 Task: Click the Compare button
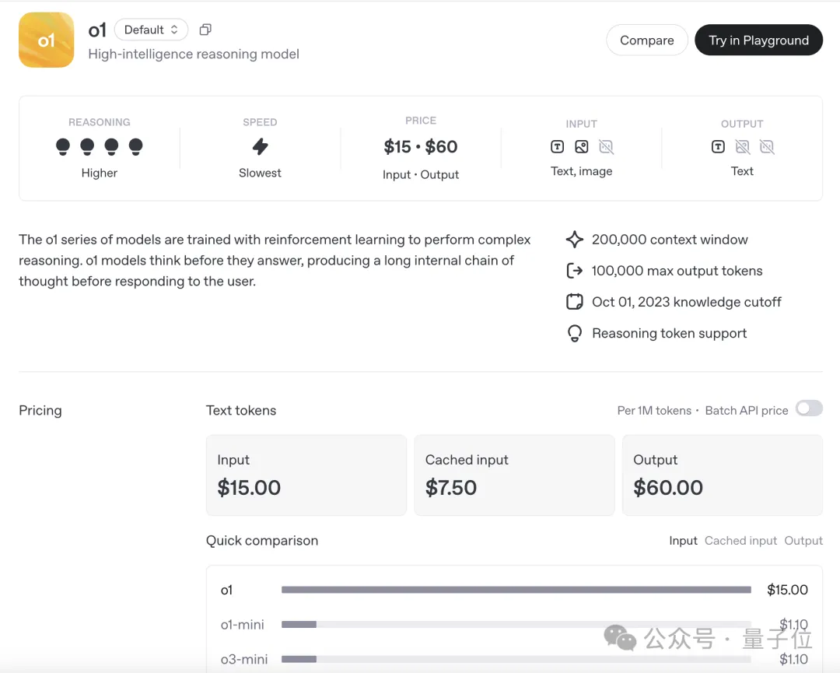pos(646,40)
